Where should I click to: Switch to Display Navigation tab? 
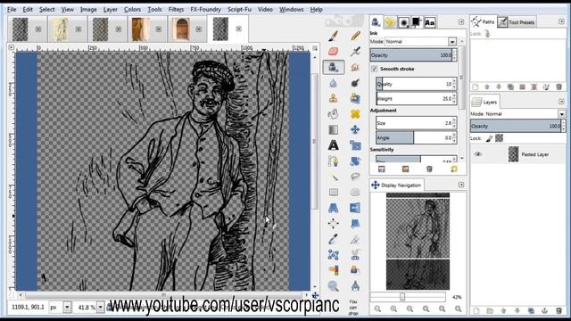coord(396,185)
